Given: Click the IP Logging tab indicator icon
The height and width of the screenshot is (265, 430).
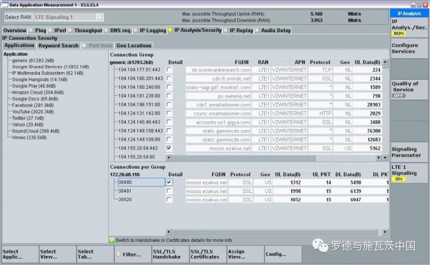Looking at the screenshot, I should (135, 31).
